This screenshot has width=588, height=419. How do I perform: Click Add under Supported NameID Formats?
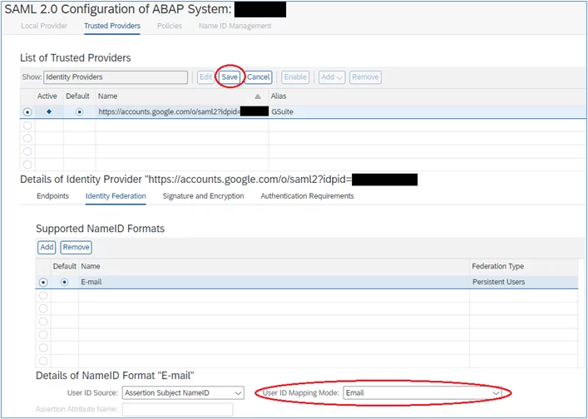coord(47,248)
